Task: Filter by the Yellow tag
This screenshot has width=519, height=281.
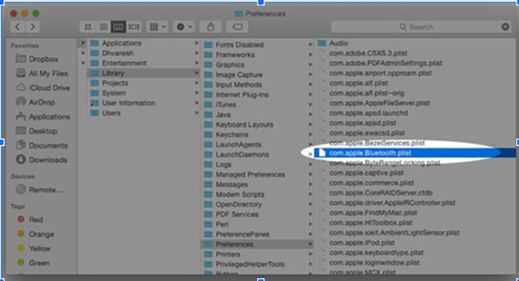Action: [x=34, y=248]
